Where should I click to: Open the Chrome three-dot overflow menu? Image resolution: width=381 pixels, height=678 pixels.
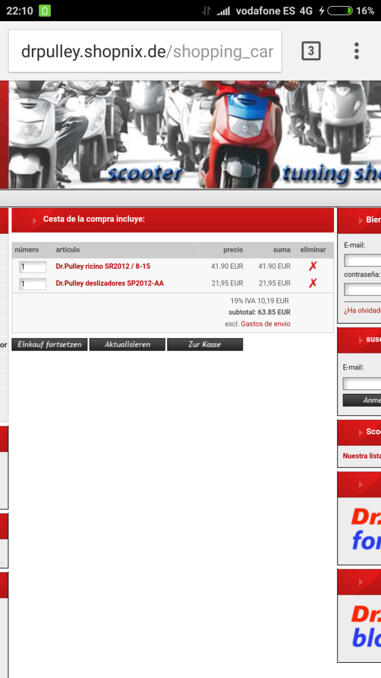[357, 51]
